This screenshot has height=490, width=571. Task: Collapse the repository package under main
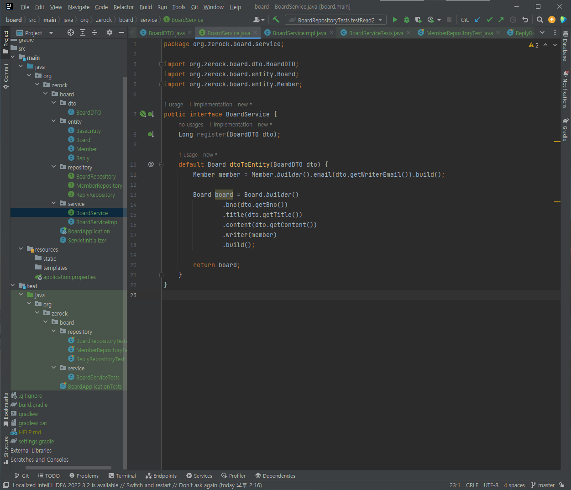point(54,167)
